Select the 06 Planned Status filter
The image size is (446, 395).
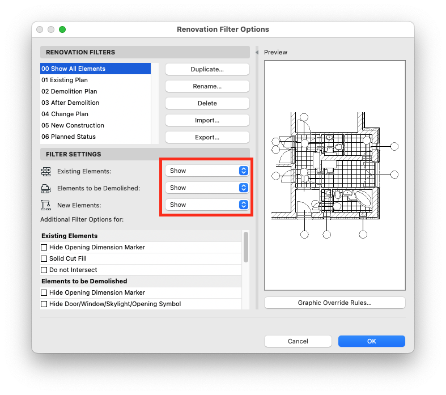coord(95,137)
